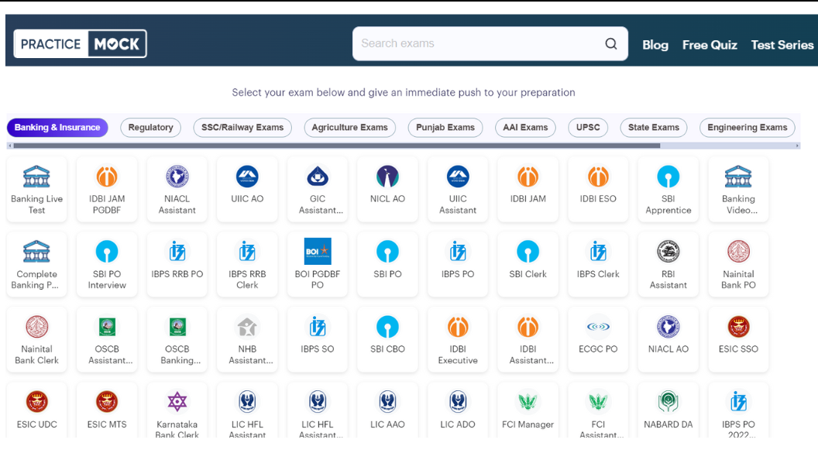Open the NABARD DA exam icon
The height and width of the screenshot is (460, 818).
click(668, 402)
